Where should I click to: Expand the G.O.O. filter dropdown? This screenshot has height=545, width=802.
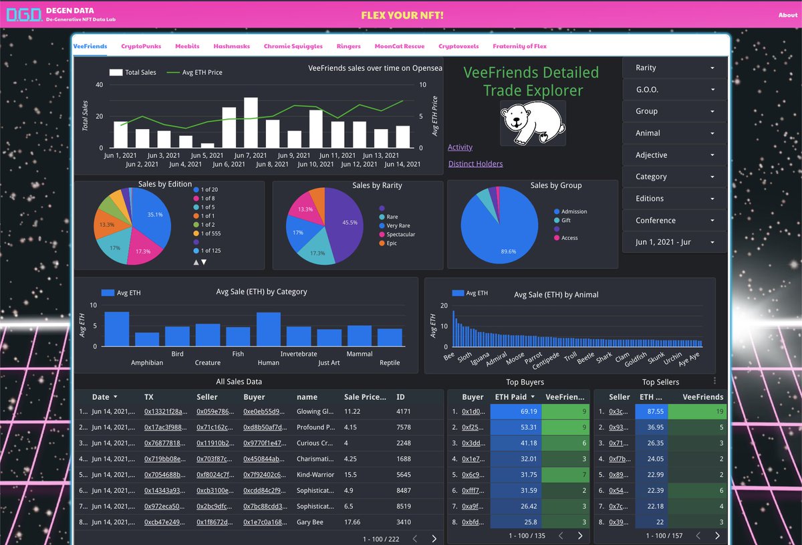click(674, 90)
